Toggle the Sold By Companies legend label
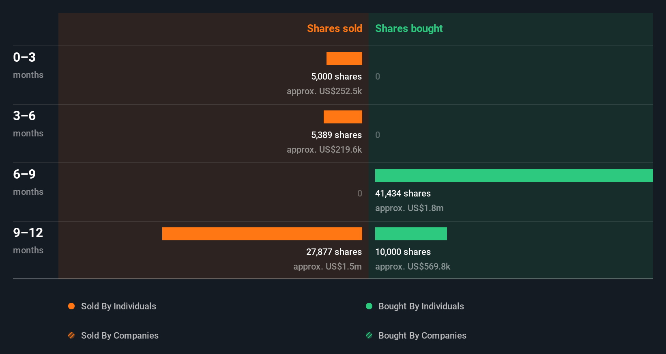The height and width of the screenshot is (354, 666). coord(120,335)
